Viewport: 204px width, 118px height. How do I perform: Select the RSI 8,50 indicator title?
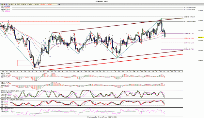coord(8,108)
